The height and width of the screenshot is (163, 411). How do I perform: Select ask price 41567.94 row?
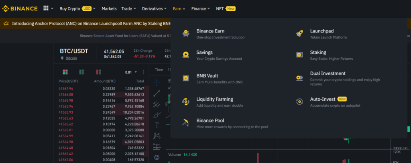pos(101,89)
